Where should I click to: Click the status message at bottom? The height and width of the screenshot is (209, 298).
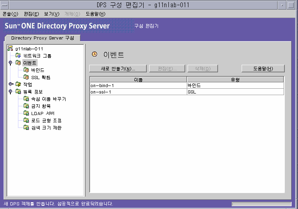[58, 204]
